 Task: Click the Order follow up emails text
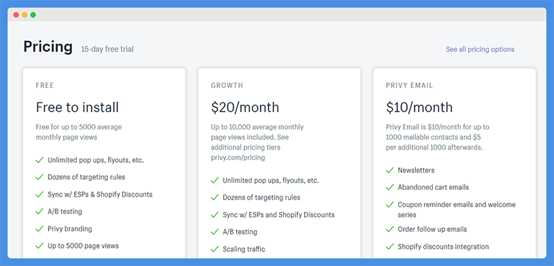point(432,229)
